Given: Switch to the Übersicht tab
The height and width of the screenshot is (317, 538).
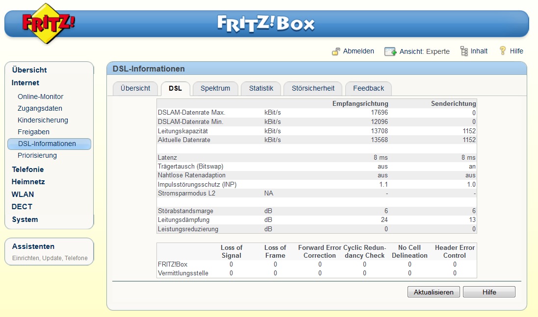Looking at the screenshot, I should 135,88.
